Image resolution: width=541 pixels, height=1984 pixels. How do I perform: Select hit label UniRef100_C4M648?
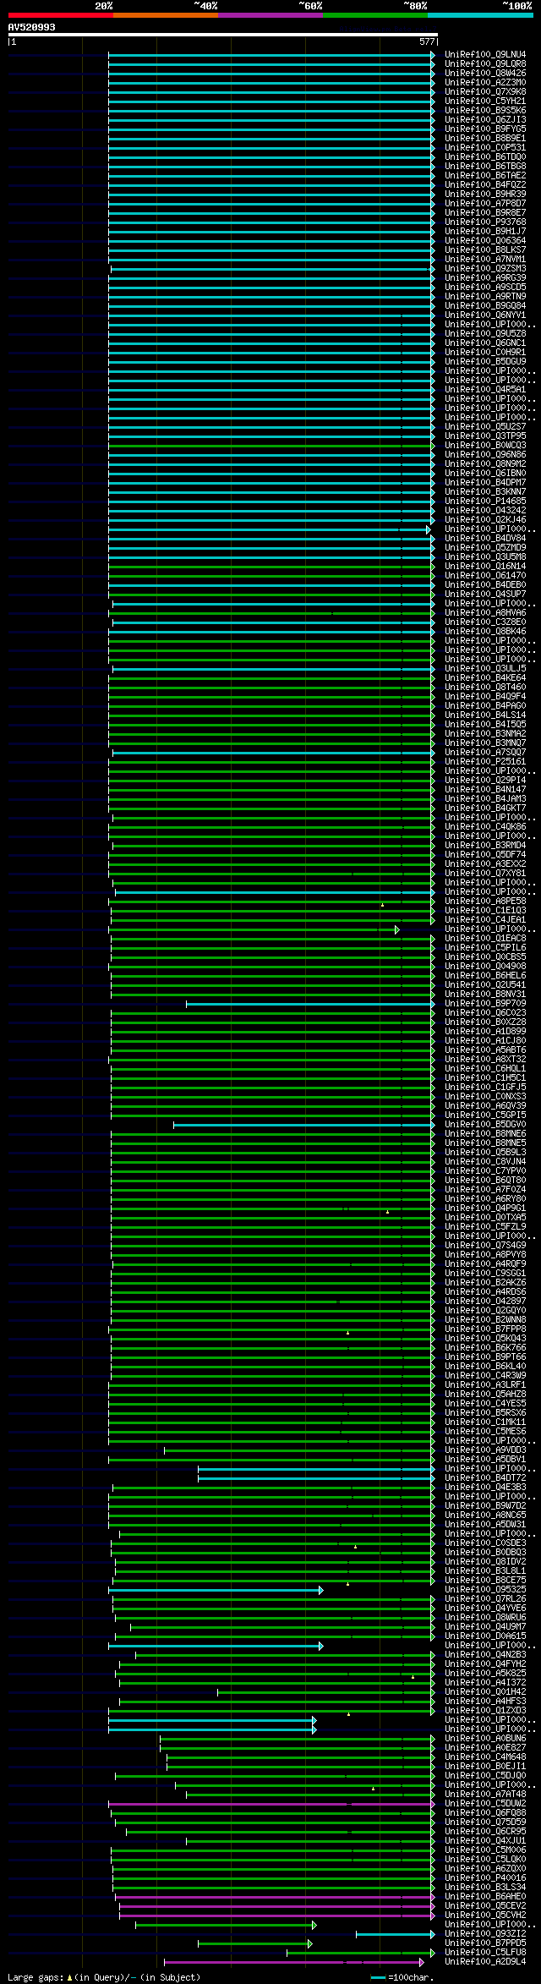point(485,1757)
